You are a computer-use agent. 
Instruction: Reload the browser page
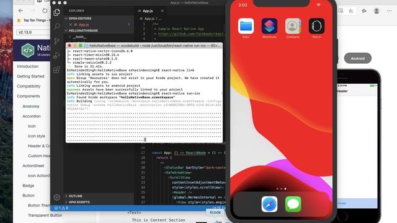tap(45, 11)
